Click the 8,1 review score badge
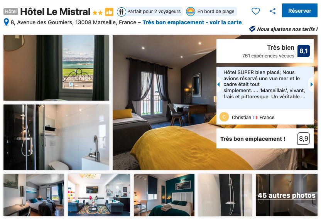Screen dimensions: 321x219 303,51
